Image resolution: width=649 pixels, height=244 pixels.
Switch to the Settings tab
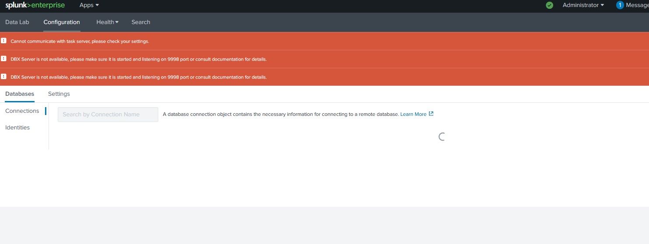(x=59, y=94)
